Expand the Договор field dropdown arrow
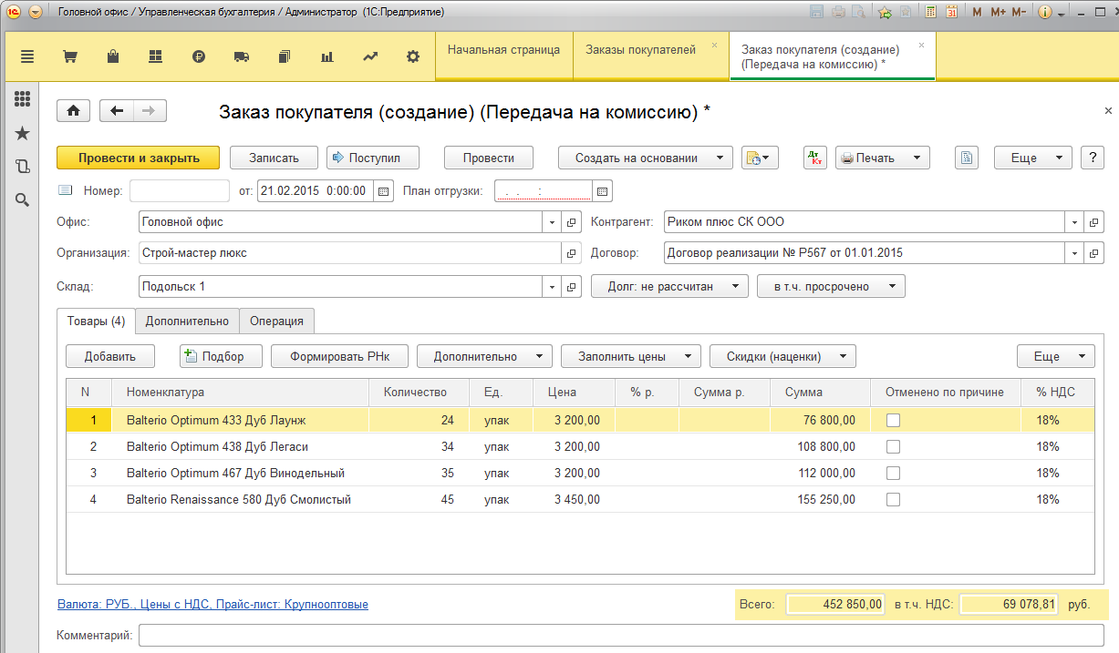The width and height of the screenshot is (1119, 653). click(1074, 253)
